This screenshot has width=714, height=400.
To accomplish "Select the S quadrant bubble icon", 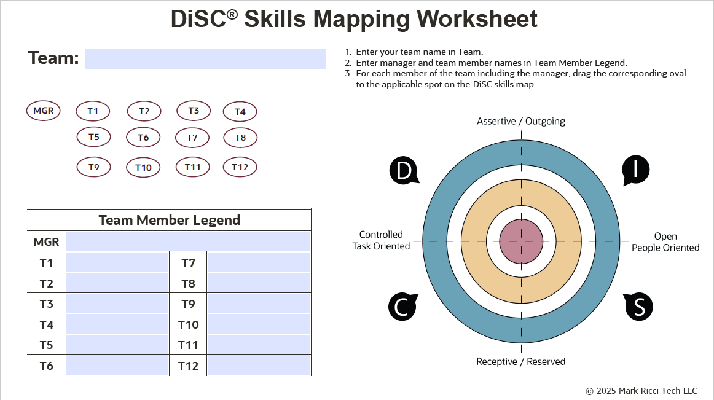I will (x=639, y=307).
